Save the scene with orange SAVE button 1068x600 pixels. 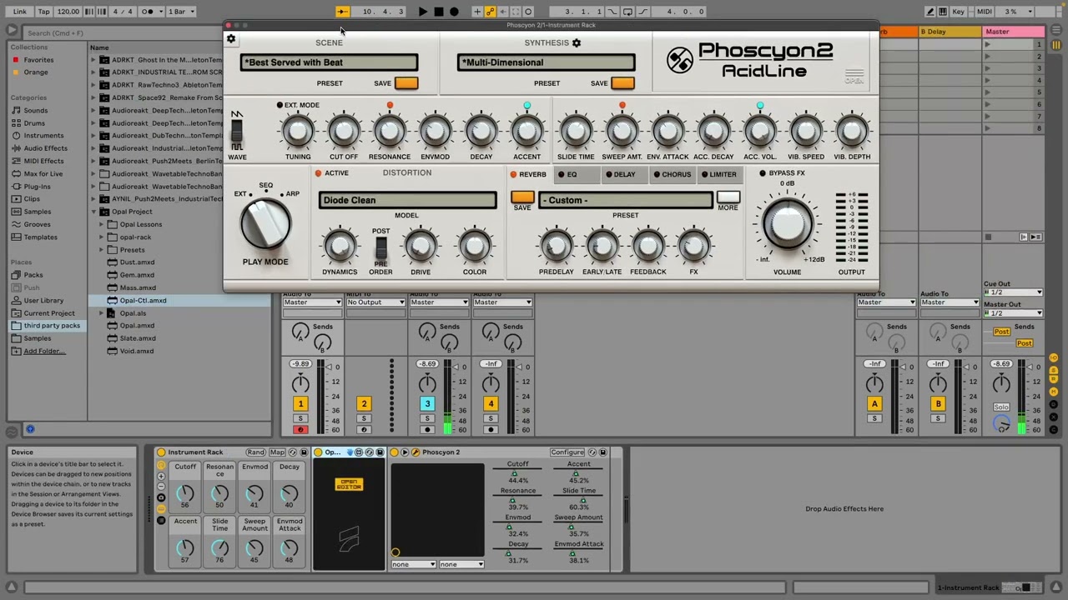[406, 83]
